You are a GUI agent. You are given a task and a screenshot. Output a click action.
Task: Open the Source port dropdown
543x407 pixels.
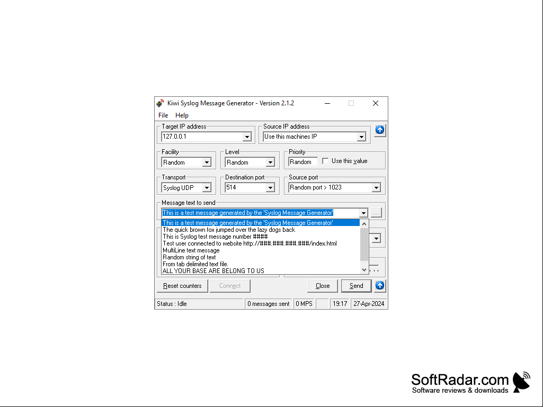376,187
